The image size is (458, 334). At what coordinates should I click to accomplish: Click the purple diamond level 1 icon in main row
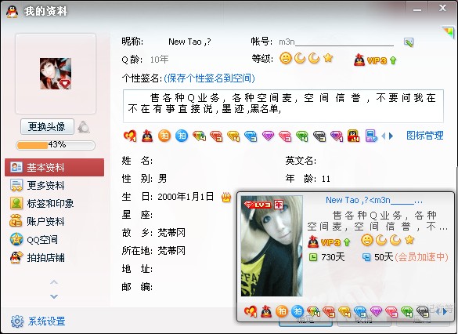coord(337,136)
